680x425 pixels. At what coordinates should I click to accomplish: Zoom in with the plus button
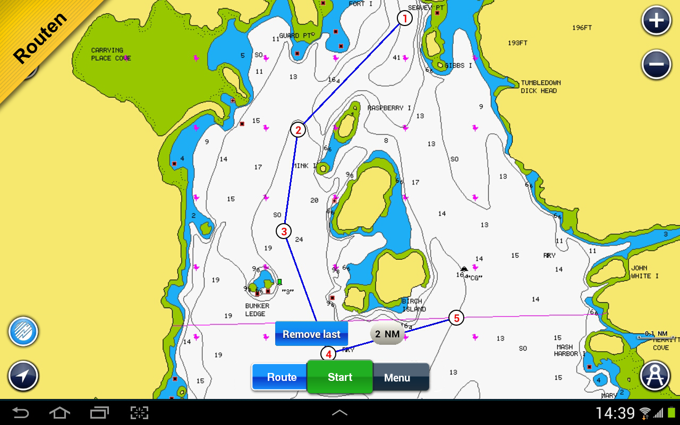(x=657, y=21)
